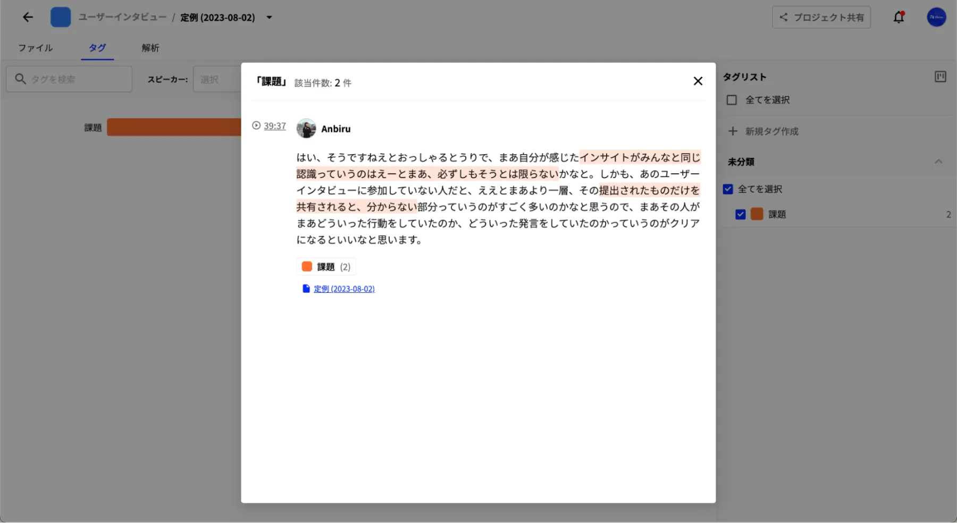
Task: Click the blue project icon
Action: pos(61,18)
